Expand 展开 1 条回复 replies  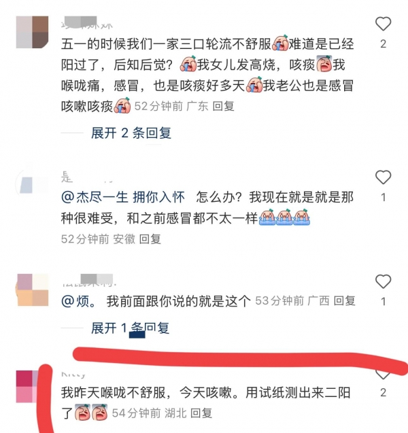pos(131,328)
